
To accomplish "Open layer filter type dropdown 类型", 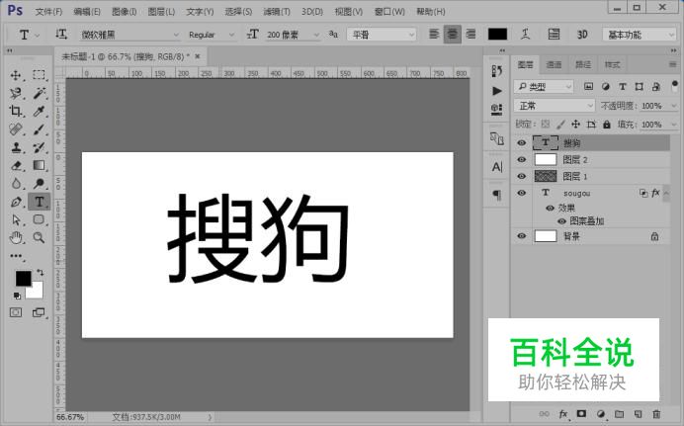I will (x=544, y=87).
